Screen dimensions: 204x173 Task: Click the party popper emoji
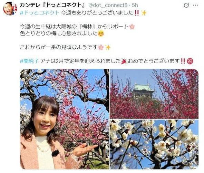pyautogui.click(x=124, y=61)
